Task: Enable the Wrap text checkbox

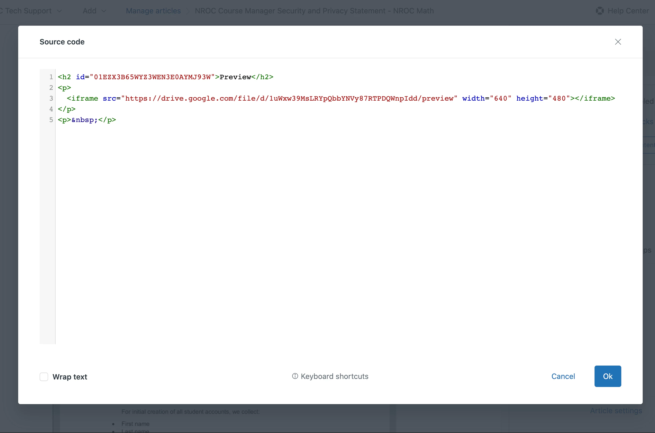Action: (x=44, y=377)
